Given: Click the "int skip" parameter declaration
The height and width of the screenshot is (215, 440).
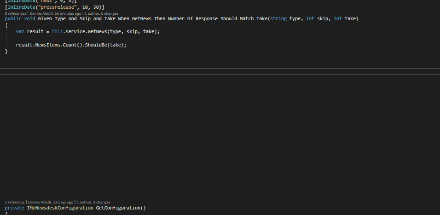Looking at the screenshot, I should click(x=317, y=19).
